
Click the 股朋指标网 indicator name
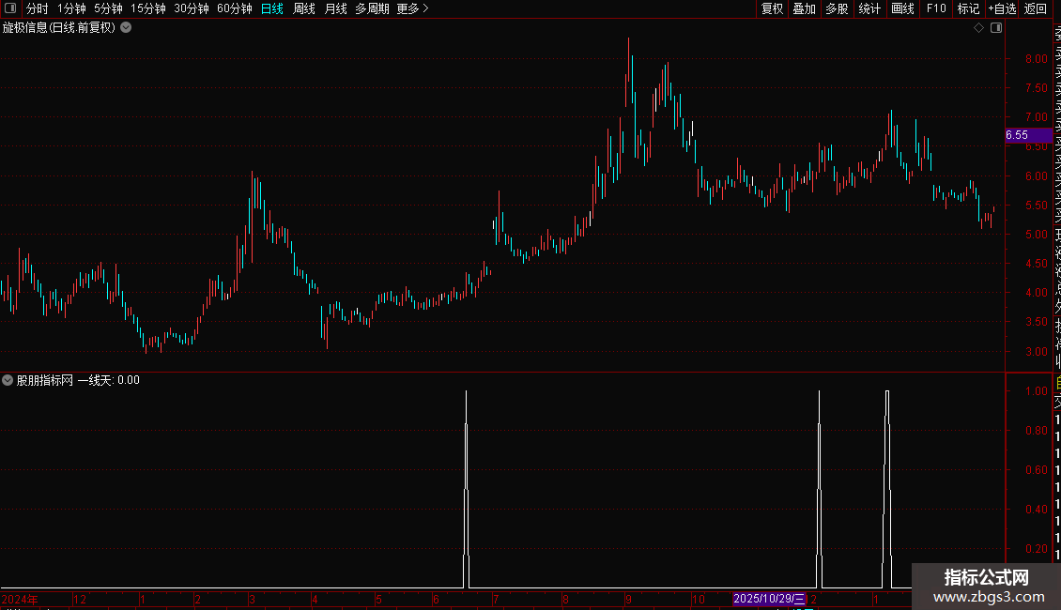(45, 380)
